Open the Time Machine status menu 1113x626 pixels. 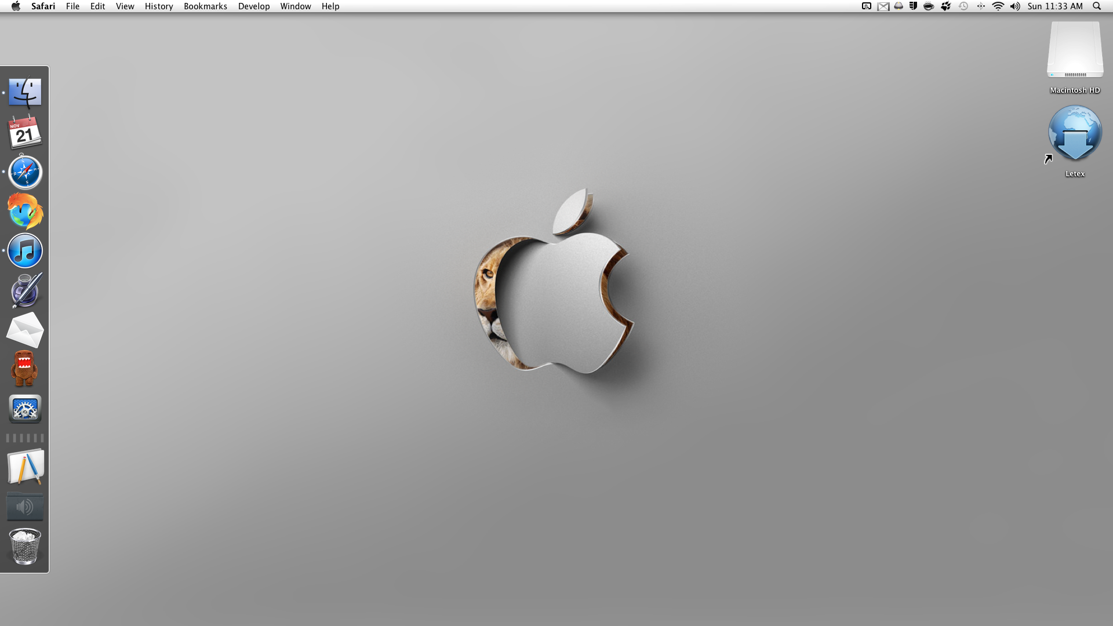[963, 6]
